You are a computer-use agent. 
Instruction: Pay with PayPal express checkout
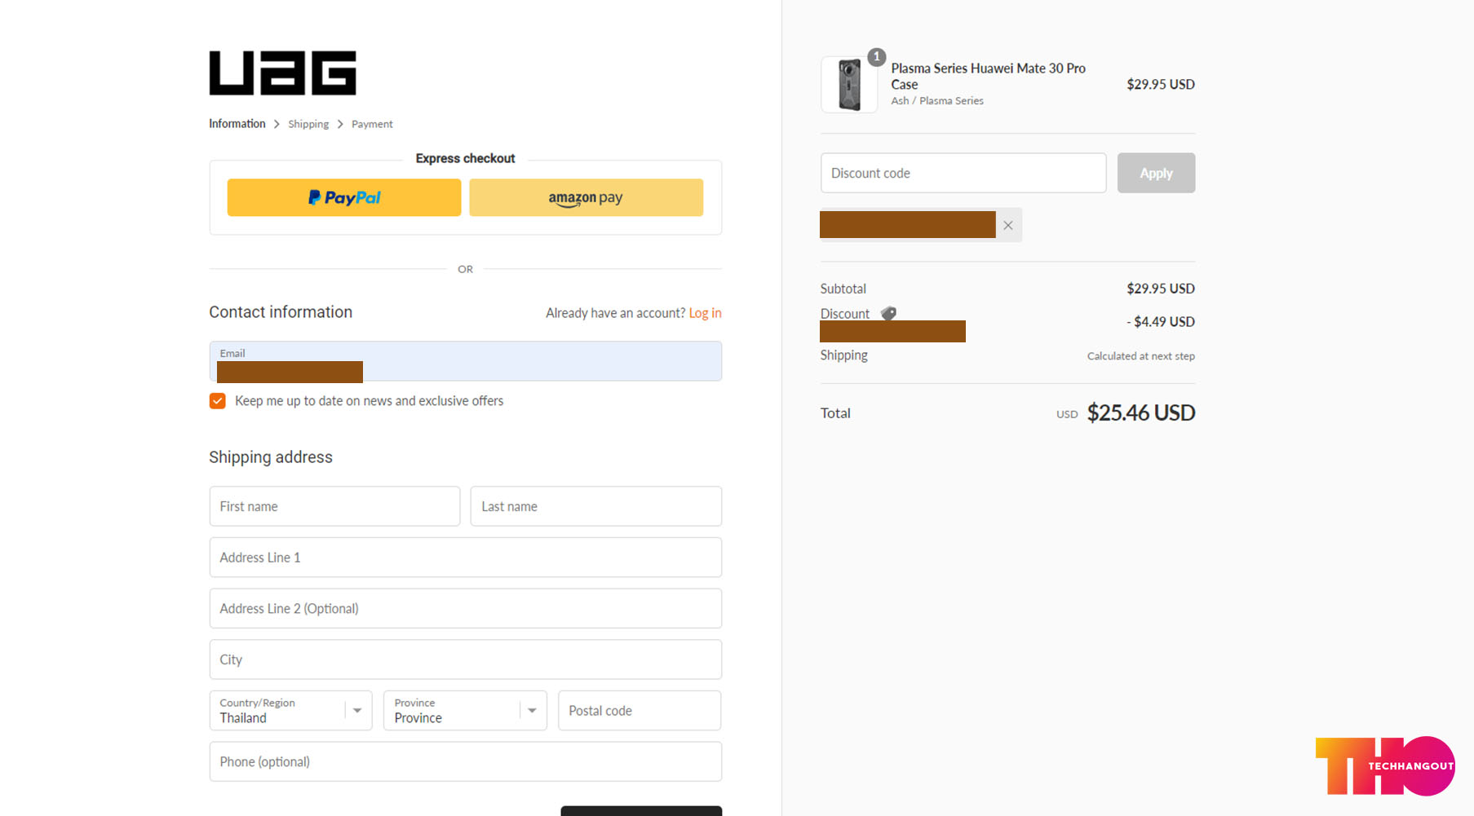click(x=344, y=197)
